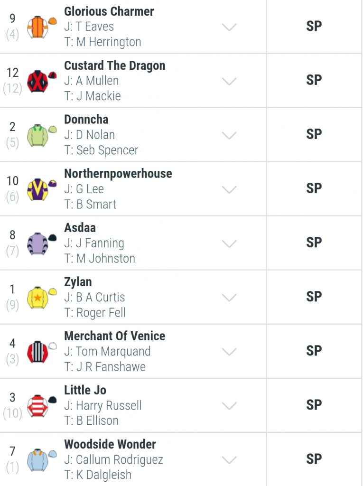The width and height of the screenshot is (363, 486).
Task: Click Northernpowerhouse's purple and yellow silks
Action: 42,189
